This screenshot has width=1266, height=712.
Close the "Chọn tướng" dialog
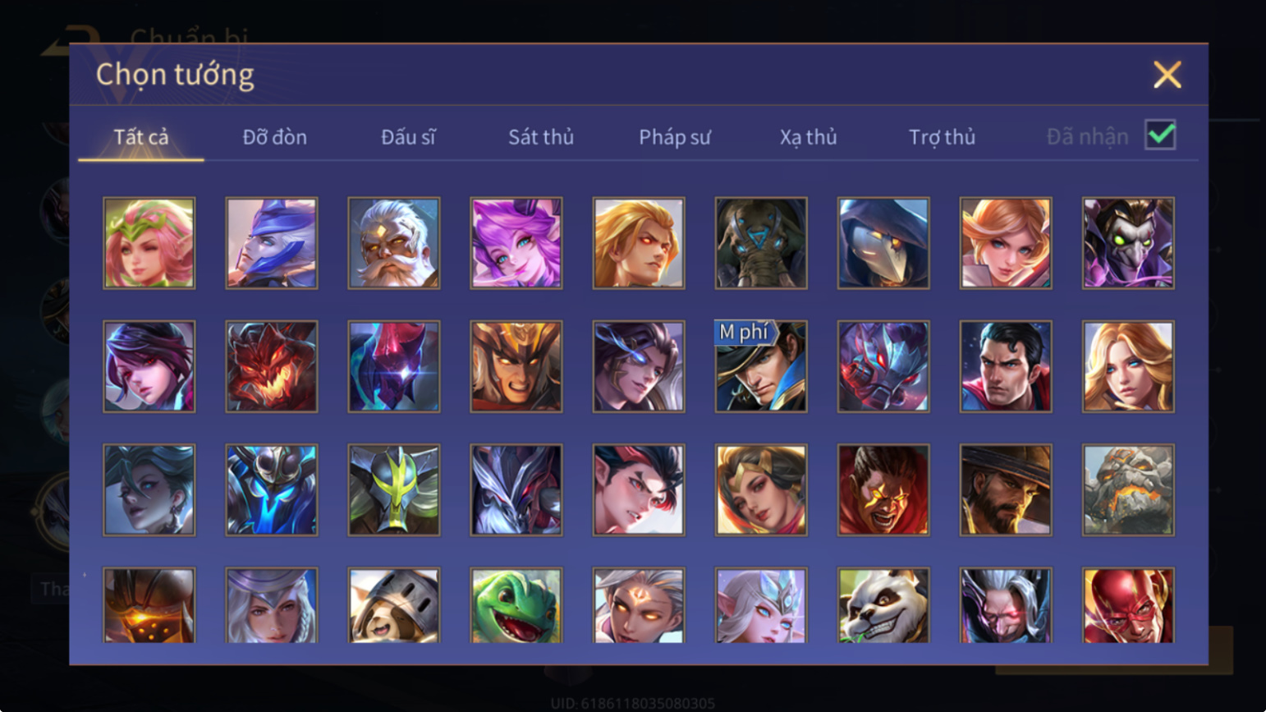coord(1167,75)
